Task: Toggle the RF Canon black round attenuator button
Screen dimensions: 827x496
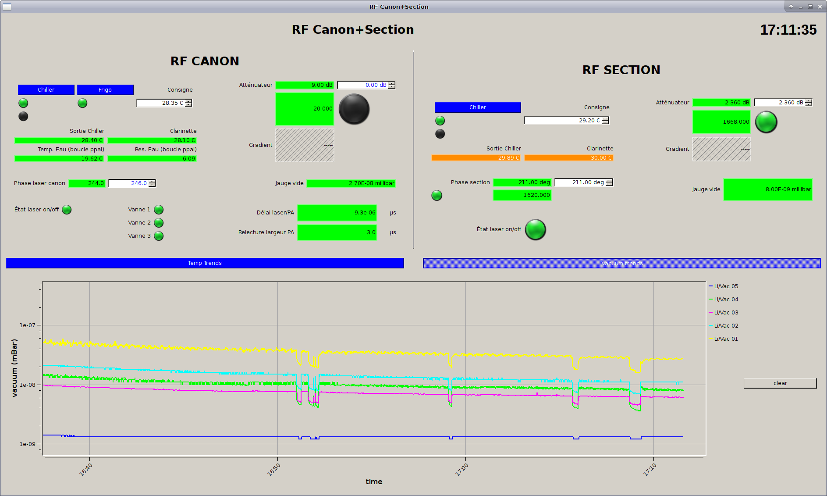Action: 354,109
